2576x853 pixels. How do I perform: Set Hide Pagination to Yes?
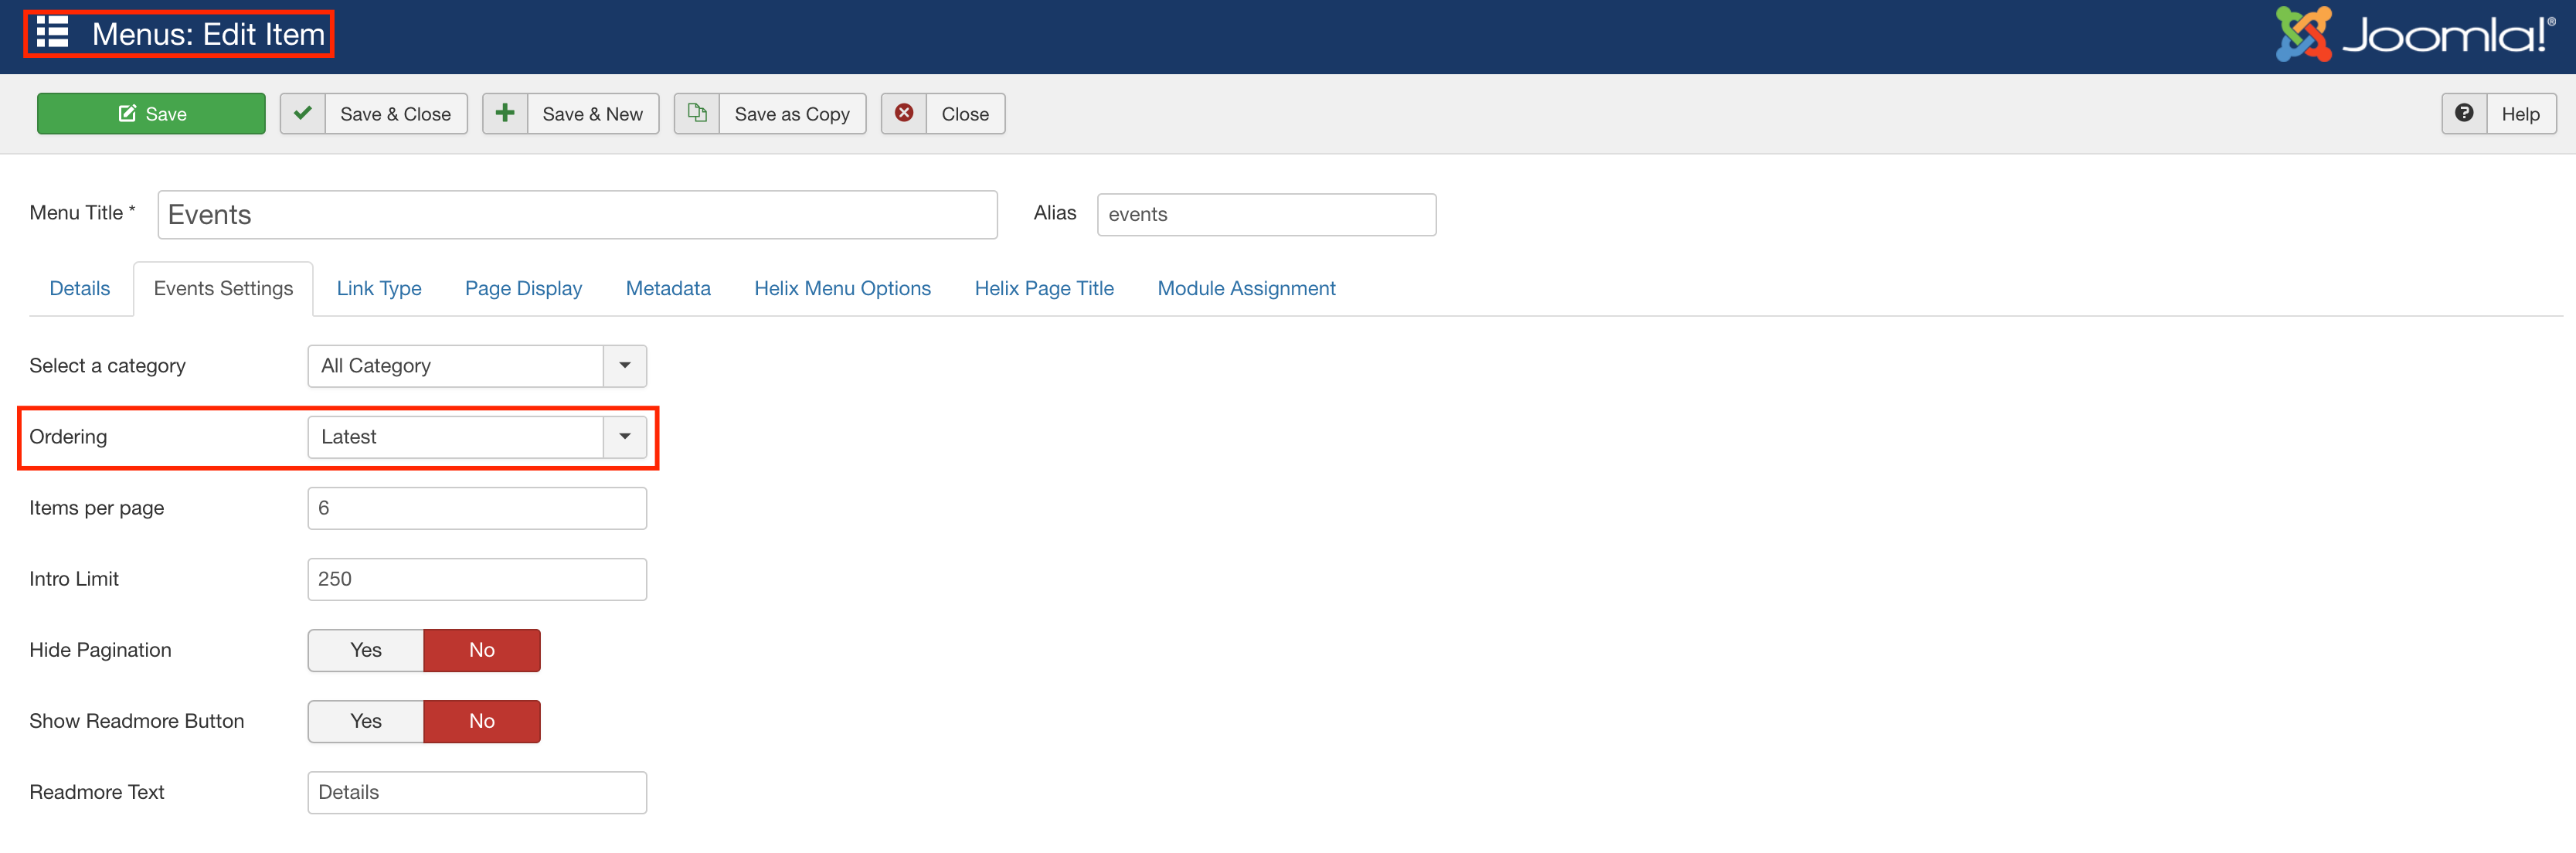coord(366,650)
